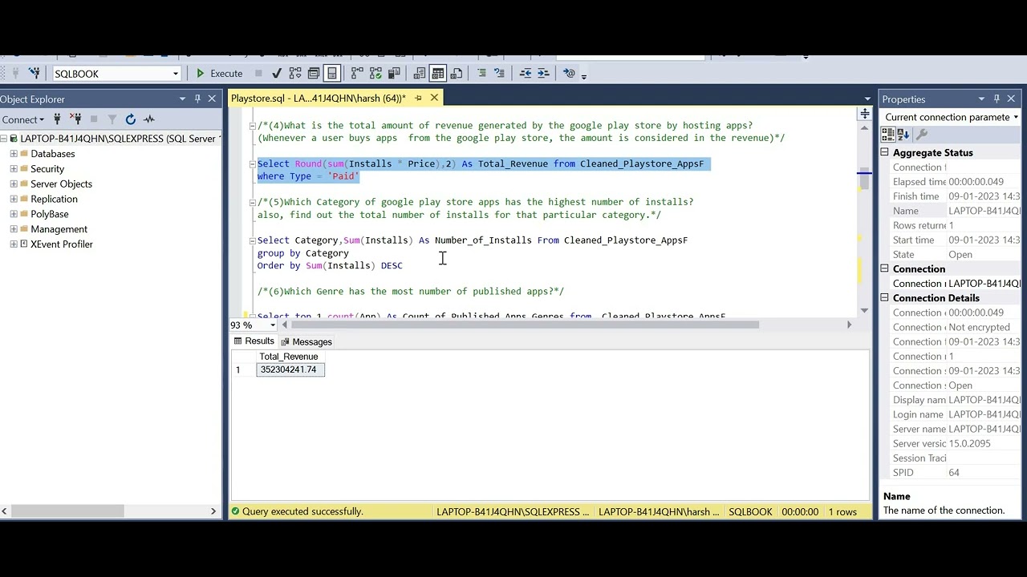Open the active files list dropdown
The image size is (1027, 577).
tap(867, 99)
